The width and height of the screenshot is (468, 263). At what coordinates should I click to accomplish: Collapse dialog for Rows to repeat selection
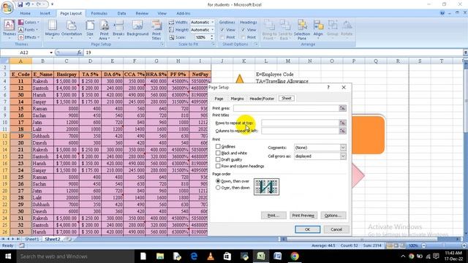343,123
